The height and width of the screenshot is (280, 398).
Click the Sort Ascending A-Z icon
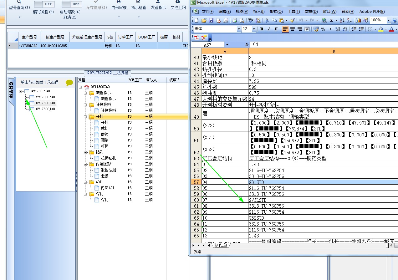pyautogui.click(x=342, y=20)
